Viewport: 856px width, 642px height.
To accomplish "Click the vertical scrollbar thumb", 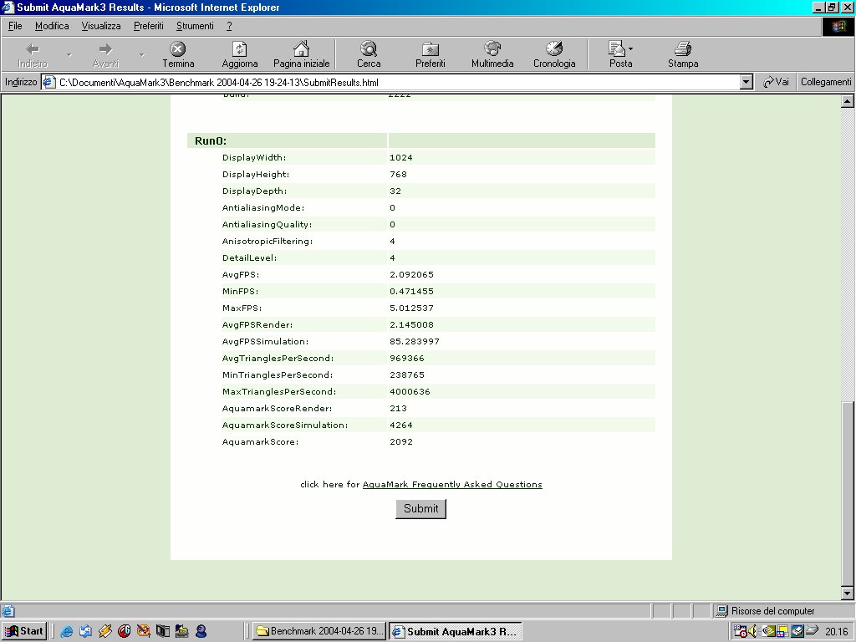I will 847,494.
